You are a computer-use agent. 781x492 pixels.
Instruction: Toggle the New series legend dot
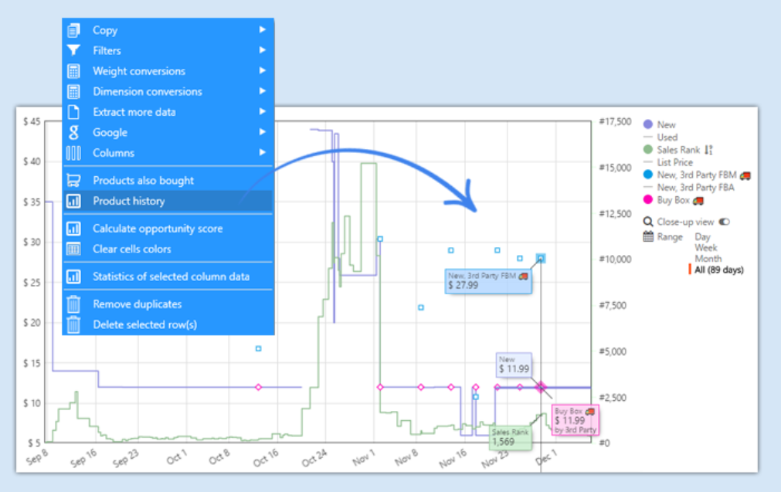[x=648, y=124]
